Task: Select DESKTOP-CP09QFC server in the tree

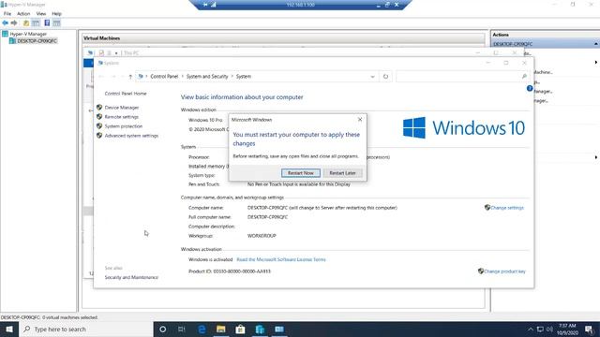Action: 37,41
